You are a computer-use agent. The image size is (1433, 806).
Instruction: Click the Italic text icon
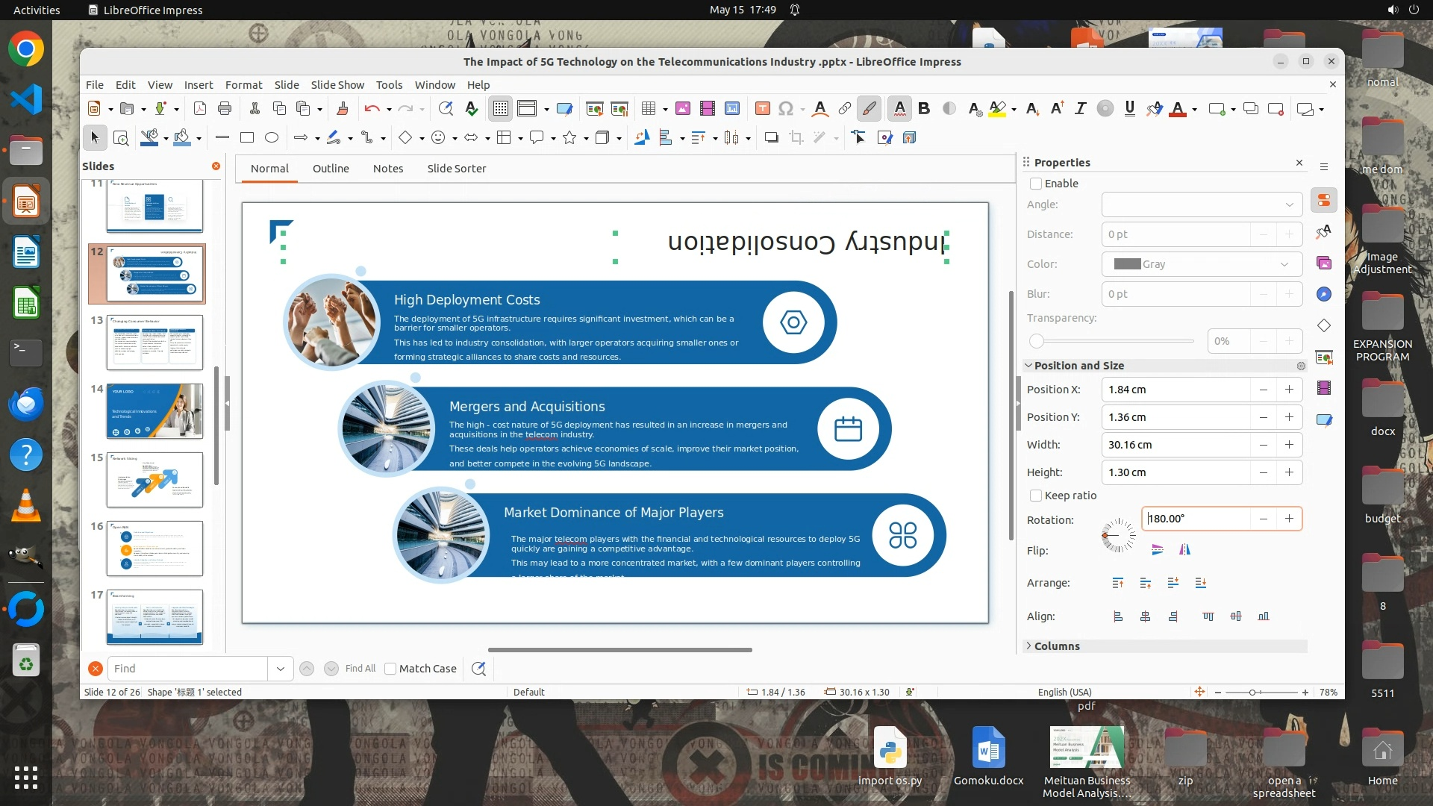click(1080, 109)
